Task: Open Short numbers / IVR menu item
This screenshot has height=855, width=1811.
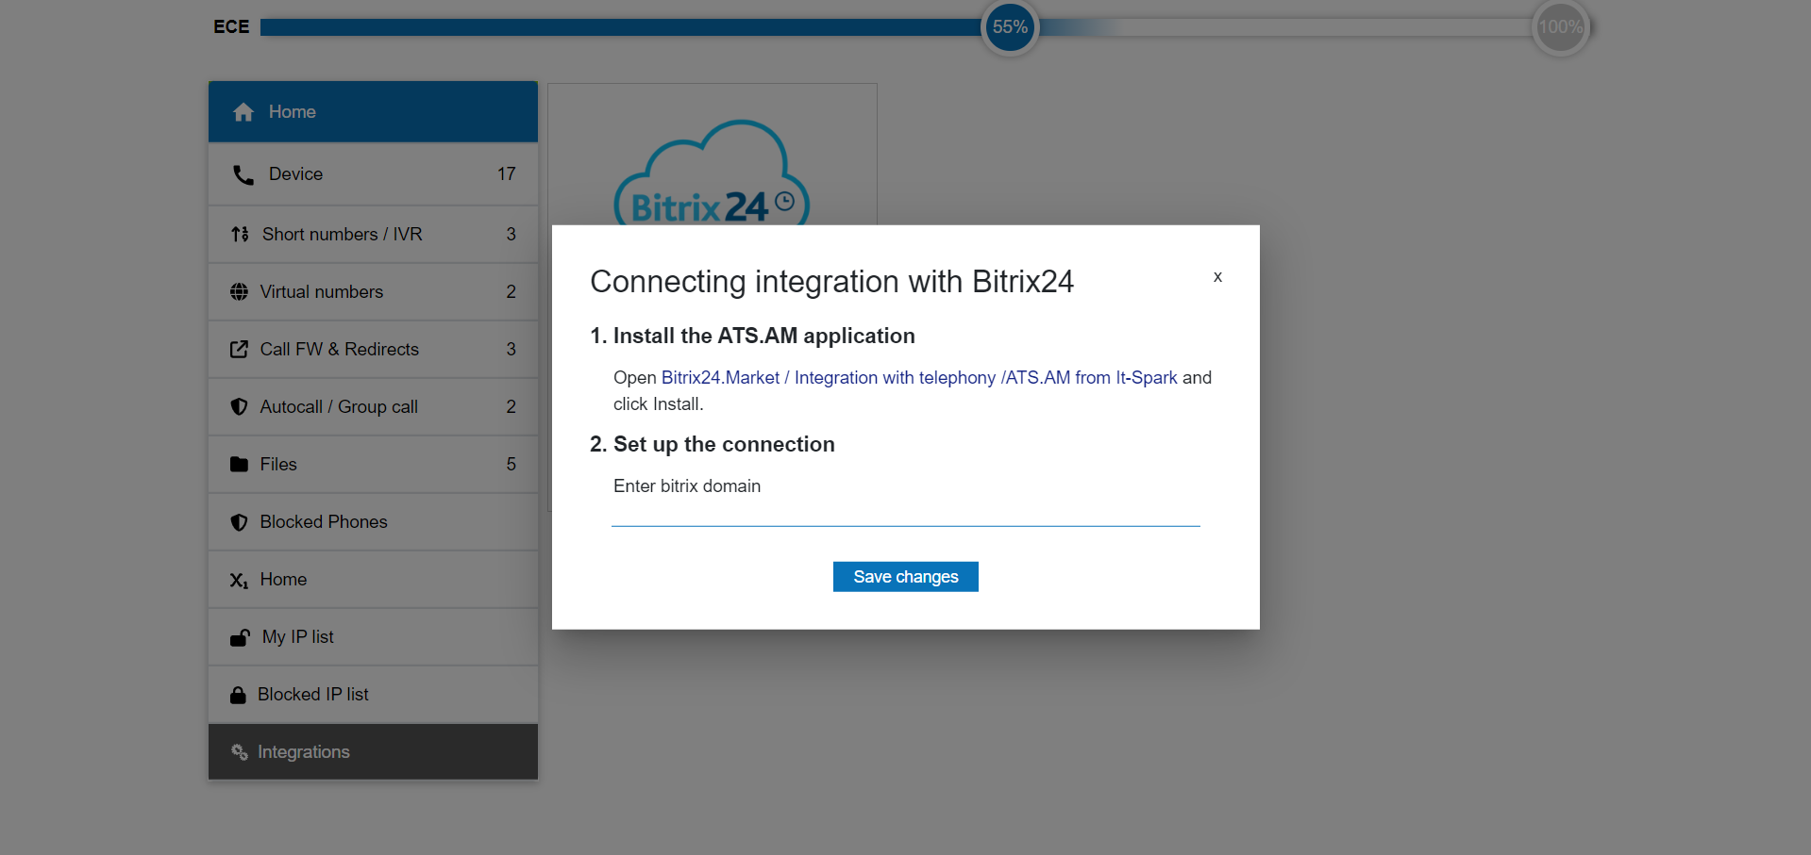Action: click(342, 234)
